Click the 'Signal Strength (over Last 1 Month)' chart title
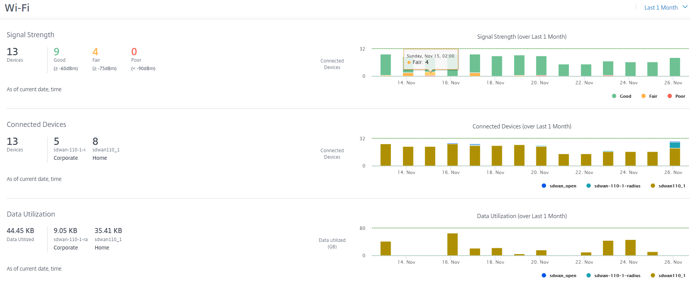Viewport: 690px width, 284px height. point(522,37)
